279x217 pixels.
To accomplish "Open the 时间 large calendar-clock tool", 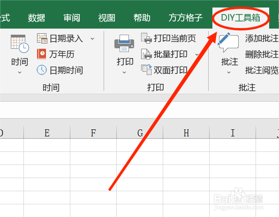I will pyautogui.click(x=20, y=44).
